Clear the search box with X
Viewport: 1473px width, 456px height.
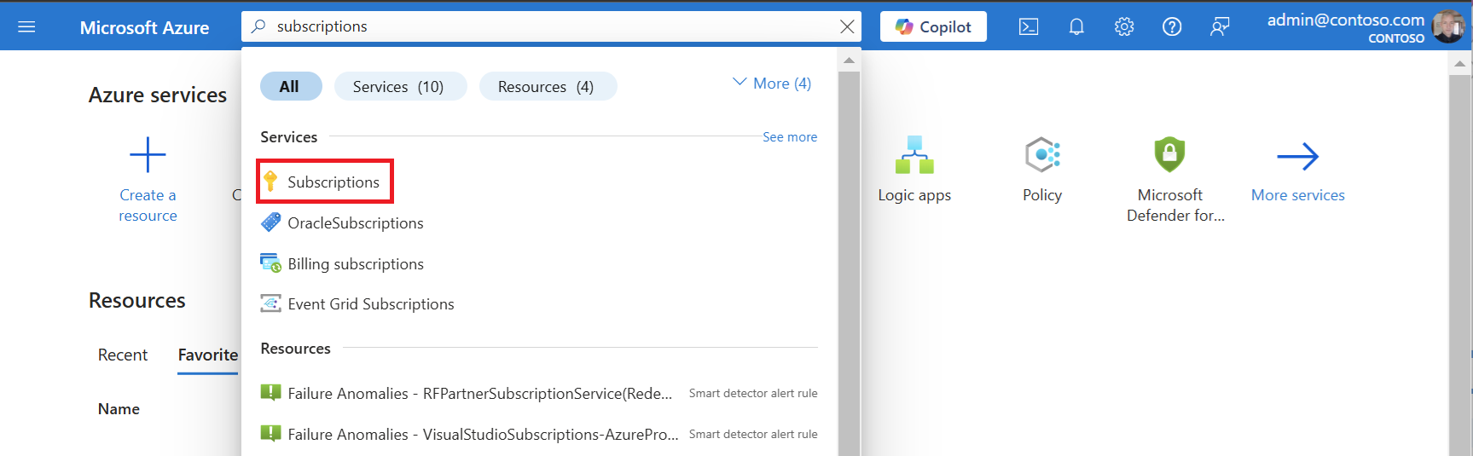847,26
